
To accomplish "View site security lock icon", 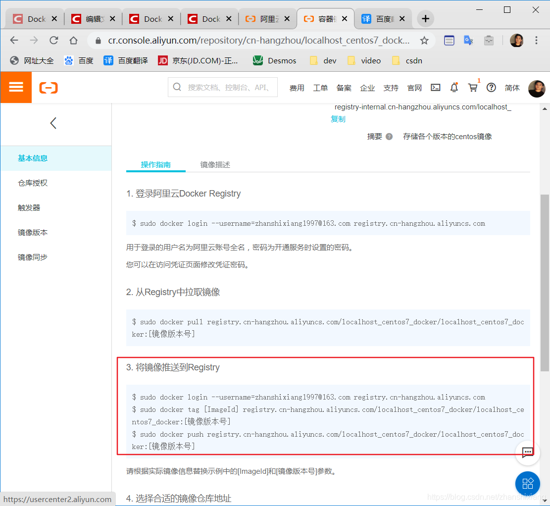I will click(x=98, y=41).
